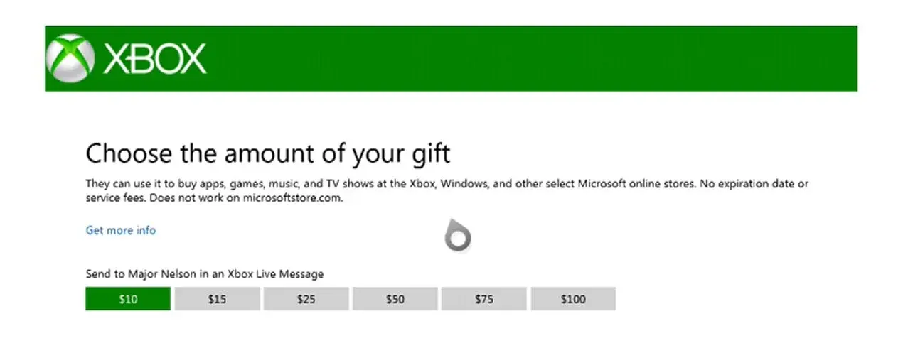Pick the $25 gift amount

(306, 299)
